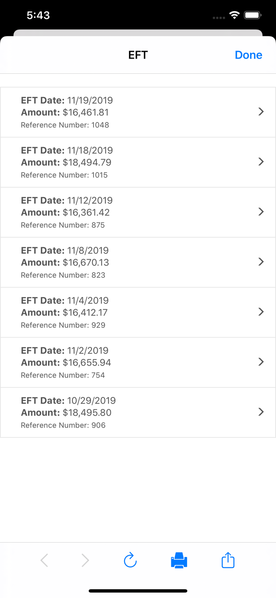This screenshot has width=276, height=598.
Task: Open chevron beside $16,412.17 amount
Action: coord(261,312)
